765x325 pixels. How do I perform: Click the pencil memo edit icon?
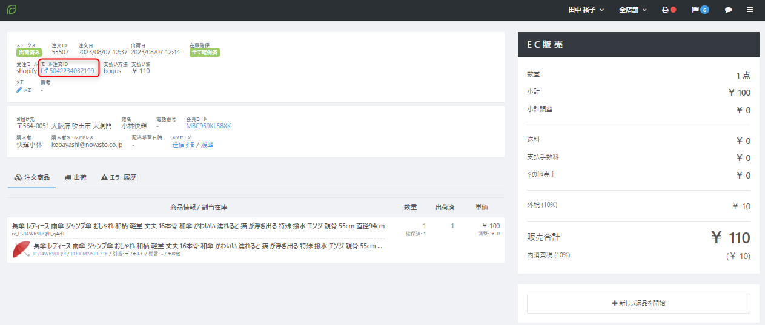[19, 90]
